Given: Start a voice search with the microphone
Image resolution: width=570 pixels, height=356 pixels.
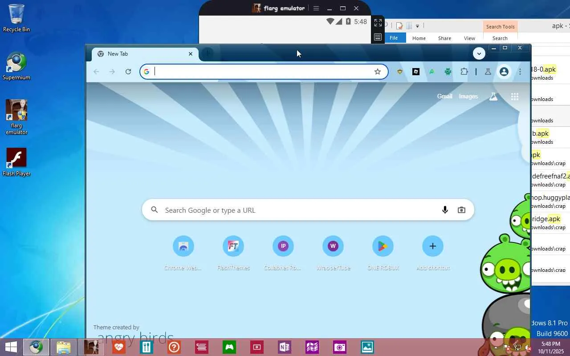Looking at the screenshot, I should (x=445, y=210).
